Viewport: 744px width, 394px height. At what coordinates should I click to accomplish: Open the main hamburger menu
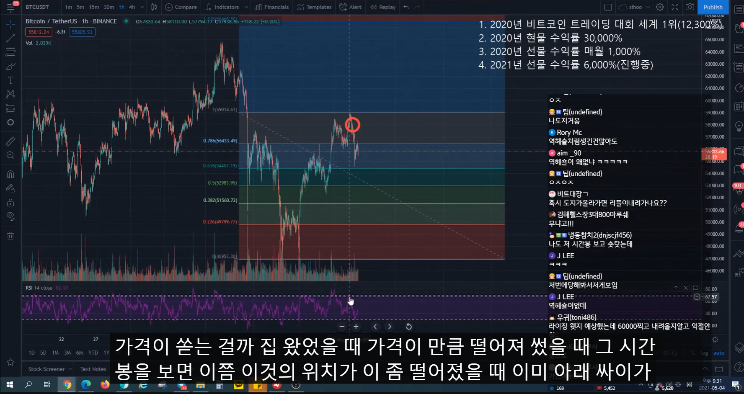tap(10, 7)
